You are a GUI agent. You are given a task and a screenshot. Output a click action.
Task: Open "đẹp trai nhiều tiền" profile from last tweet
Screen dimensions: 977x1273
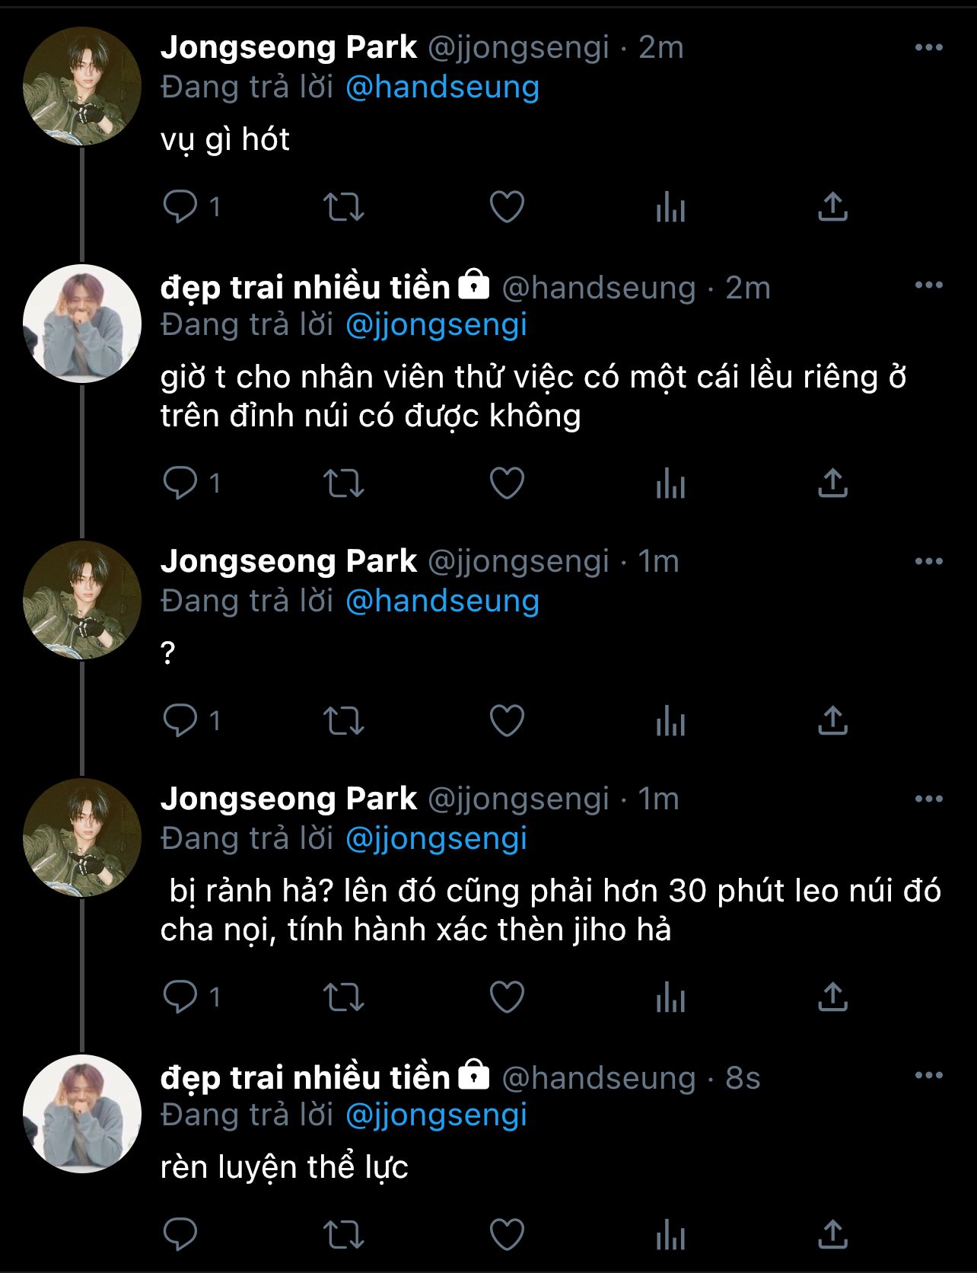pyautogui.click(x=305, y=1077)
